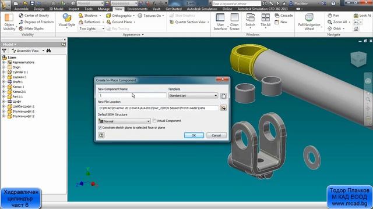The height and width of the screenshot is (209, 373).
Task: Select Втулка-щифт:2 in the model tree
Action: click(x=23, y=116)
